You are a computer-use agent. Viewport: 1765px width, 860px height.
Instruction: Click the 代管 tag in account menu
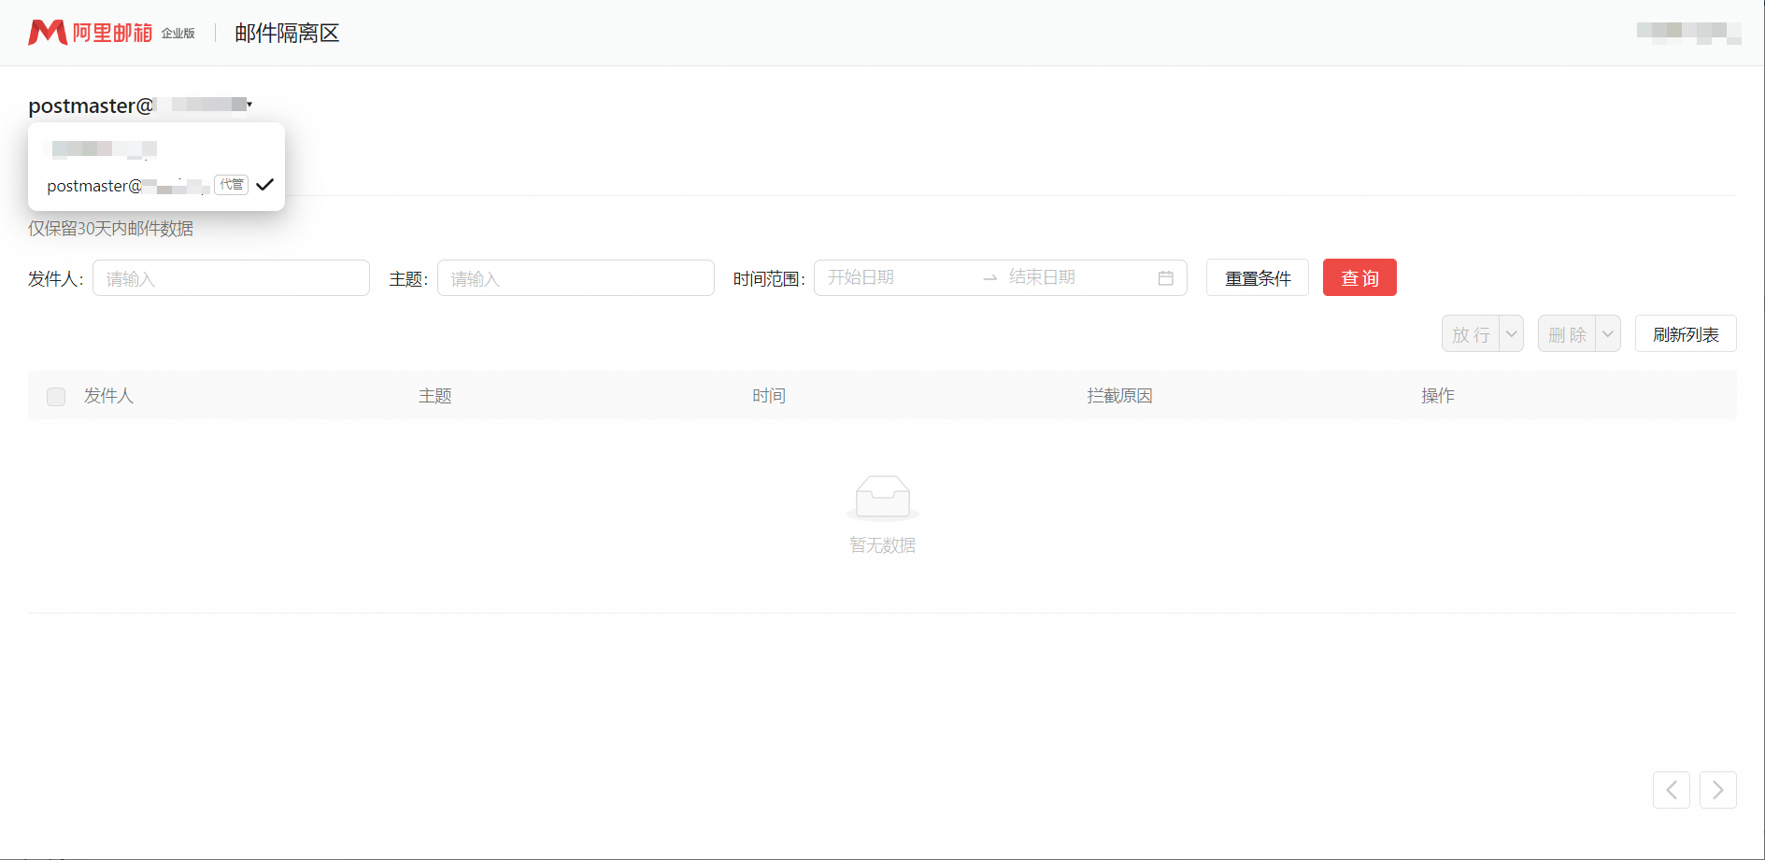(231, 185)
